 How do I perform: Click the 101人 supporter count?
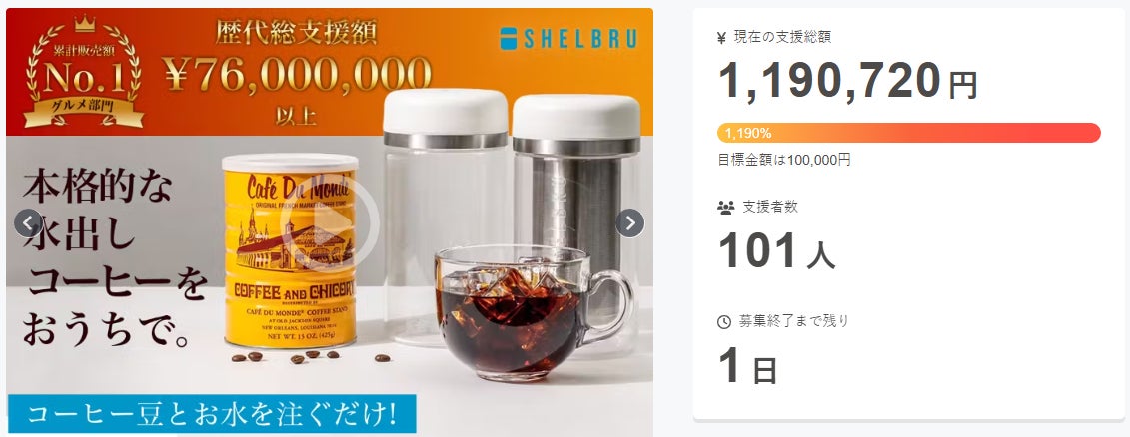[777, 250]
